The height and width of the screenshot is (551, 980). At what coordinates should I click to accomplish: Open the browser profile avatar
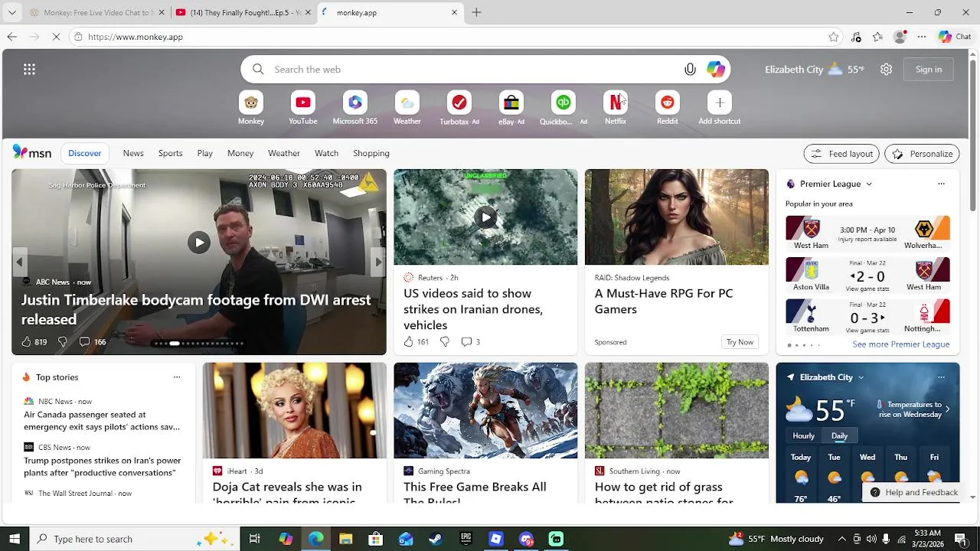900,37
